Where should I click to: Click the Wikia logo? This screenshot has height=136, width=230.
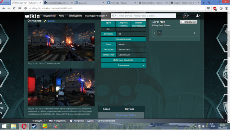pos(32,16)
